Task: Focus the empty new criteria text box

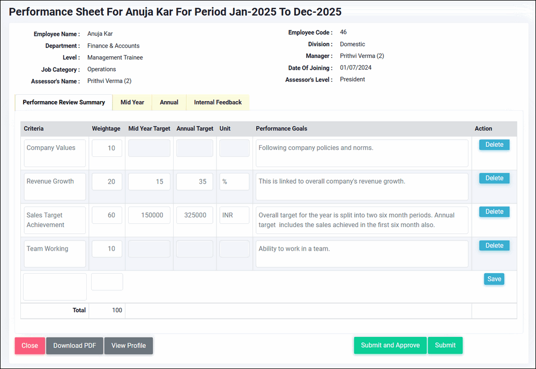Action: (x=55, y=287)
